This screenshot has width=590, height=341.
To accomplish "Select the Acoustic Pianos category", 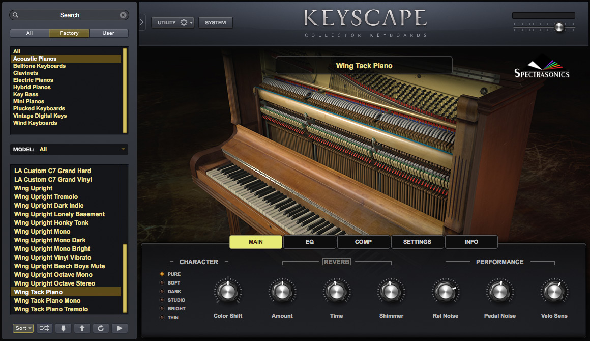I will [66, 59].
